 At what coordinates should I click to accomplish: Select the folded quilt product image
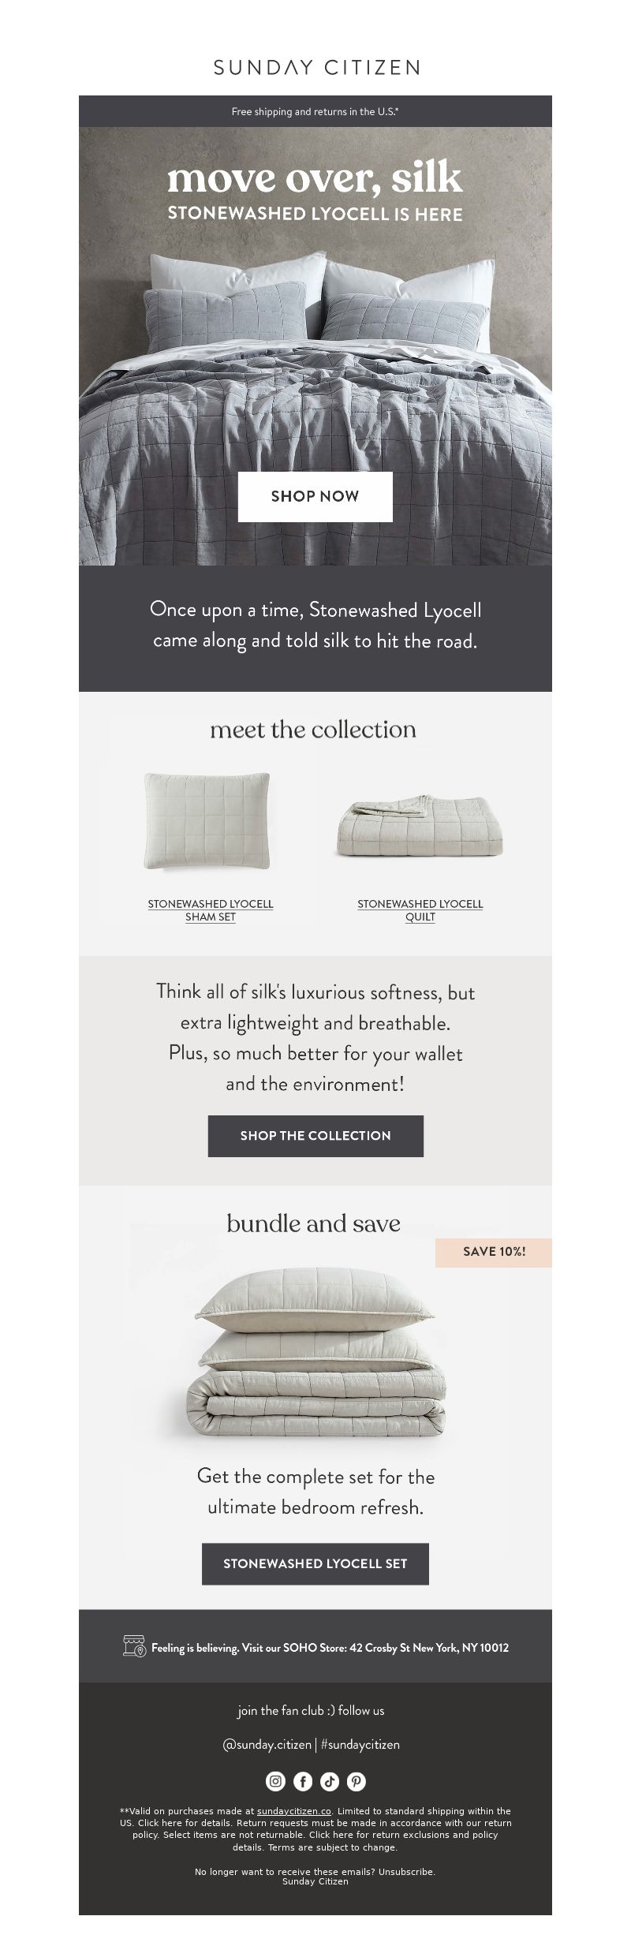(x=420, y=825)
